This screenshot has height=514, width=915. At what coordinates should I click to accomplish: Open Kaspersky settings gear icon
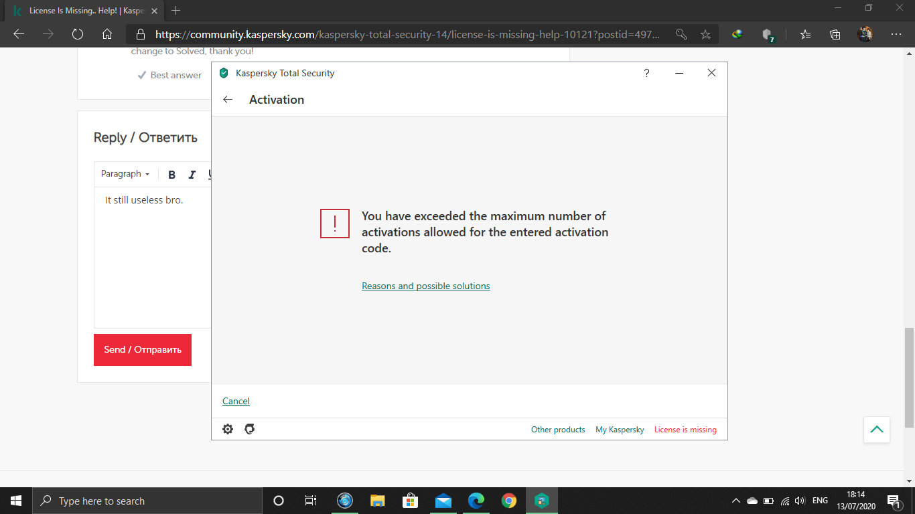[228, 429]
